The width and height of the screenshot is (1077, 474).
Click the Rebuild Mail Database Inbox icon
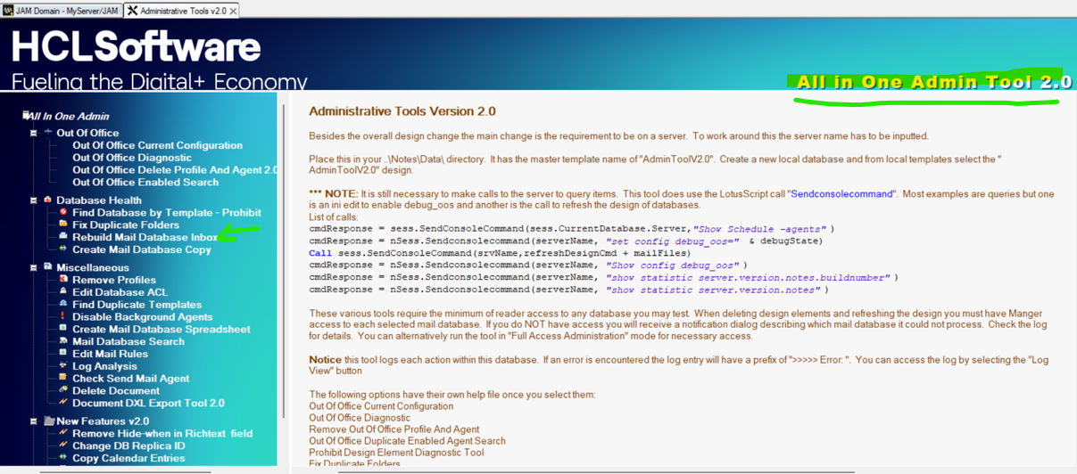click(x=63, y=238)
